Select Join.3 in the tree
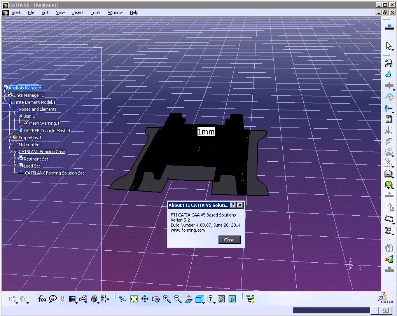 pyautogui.click(x=30, y=116)
